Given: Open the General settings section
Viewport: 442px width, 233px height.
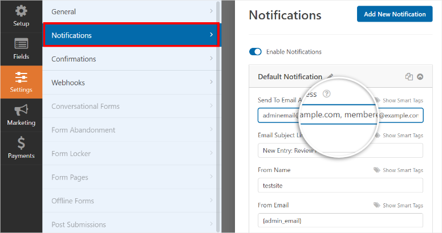Looking at the screenshot, I should [132, 11].
